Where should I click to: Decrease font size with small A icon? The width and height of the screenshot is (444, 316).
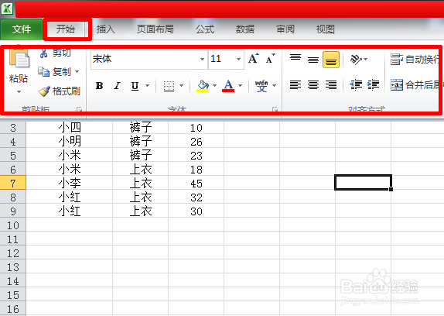click(271, 59)
